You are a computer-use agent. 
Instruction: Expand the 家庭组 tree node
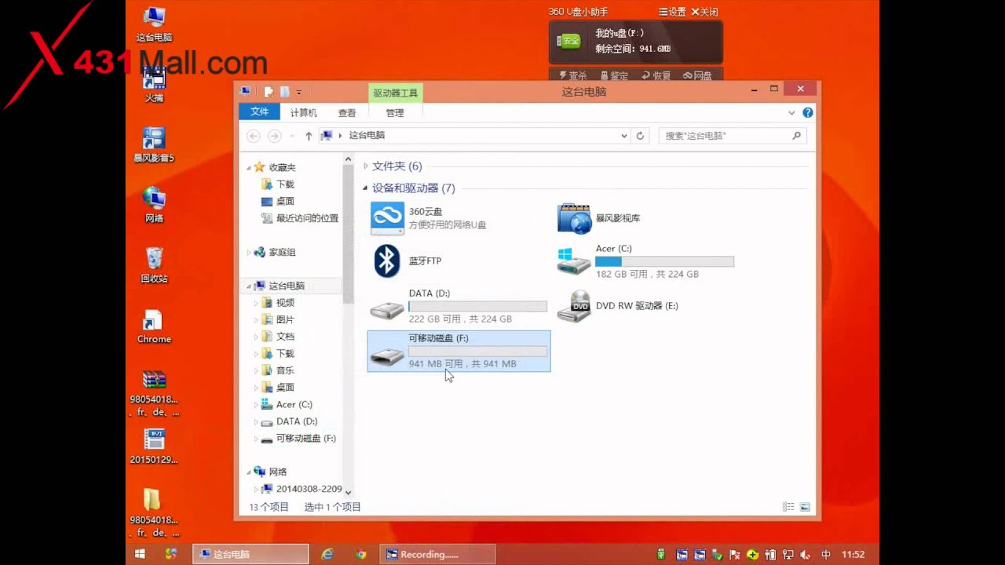pyautogui.click(x=250, y=253)
